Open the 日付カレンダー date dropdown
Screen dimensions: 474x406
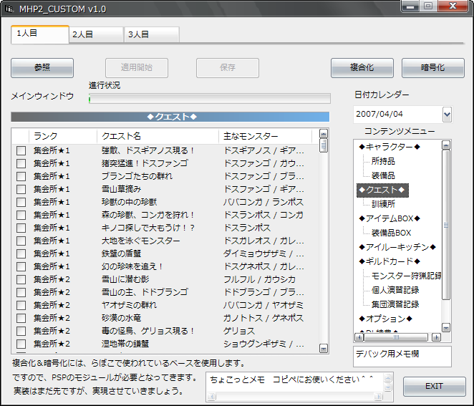coord(447,114)
